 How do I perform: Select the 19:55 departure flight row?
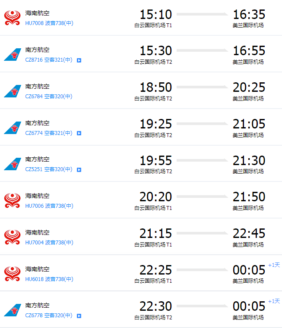141,164
